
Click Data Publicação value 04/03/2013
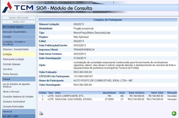tap(80, 45)
